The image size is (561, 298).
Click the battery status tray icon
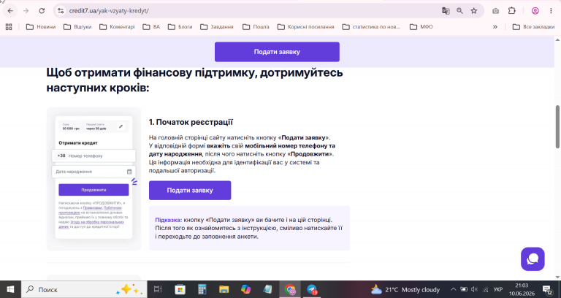[x=464, y=289]
